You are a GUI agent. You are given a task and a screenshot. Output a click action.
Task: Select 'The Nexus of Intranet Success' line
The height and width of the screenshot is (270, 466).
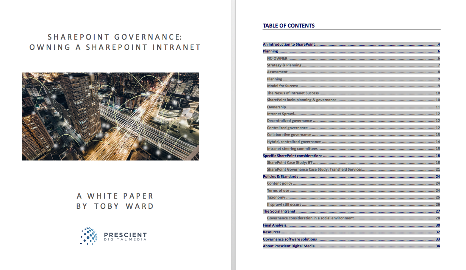click(x=353, y=93)
